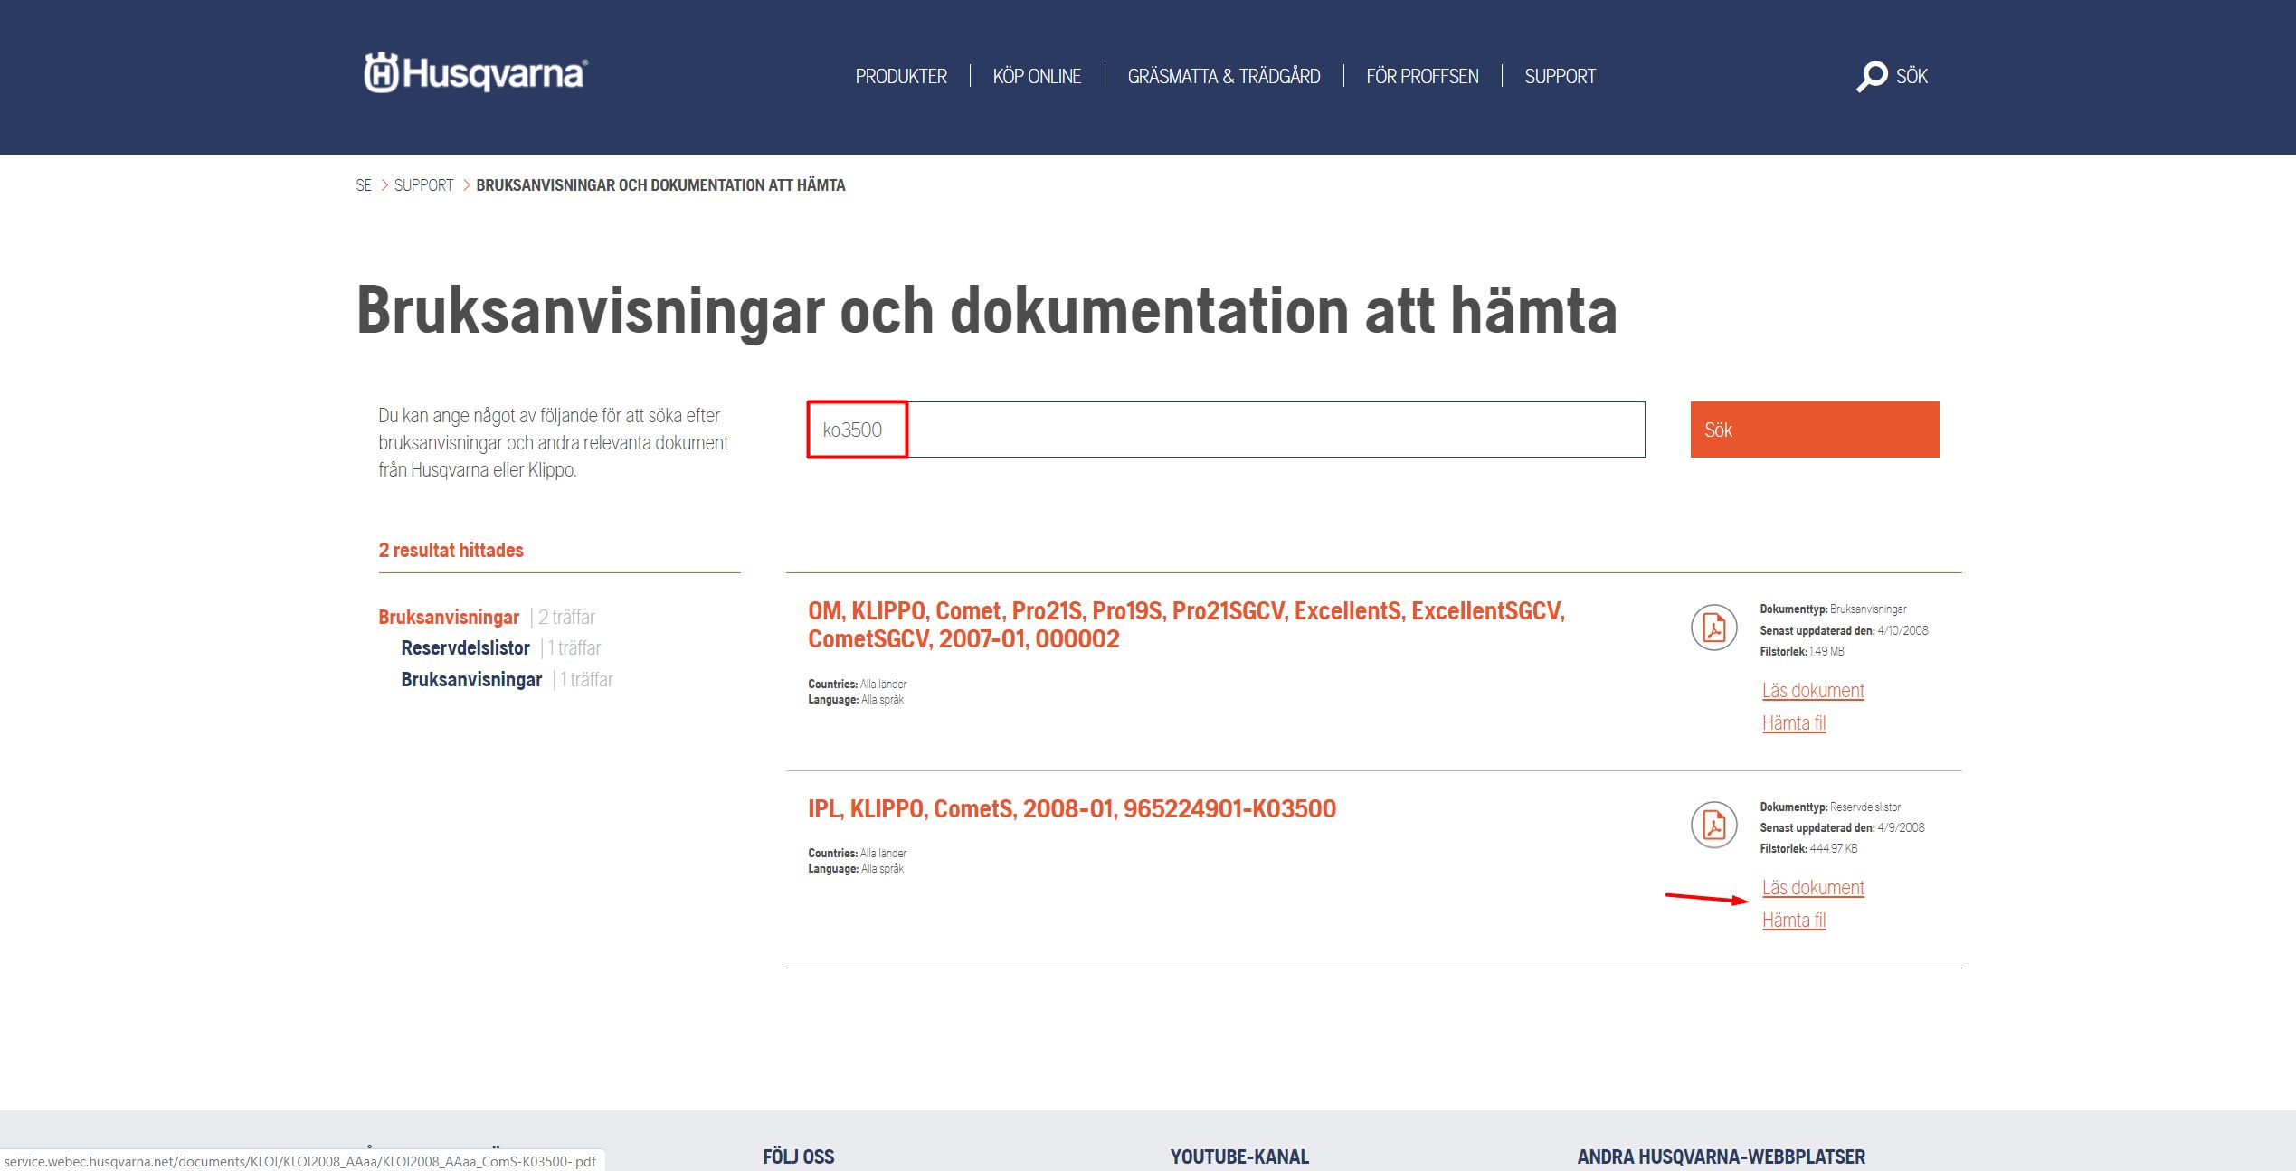Open the header search magnifier icon
Viewport: 2296px width, 1171px height.
1871,76
